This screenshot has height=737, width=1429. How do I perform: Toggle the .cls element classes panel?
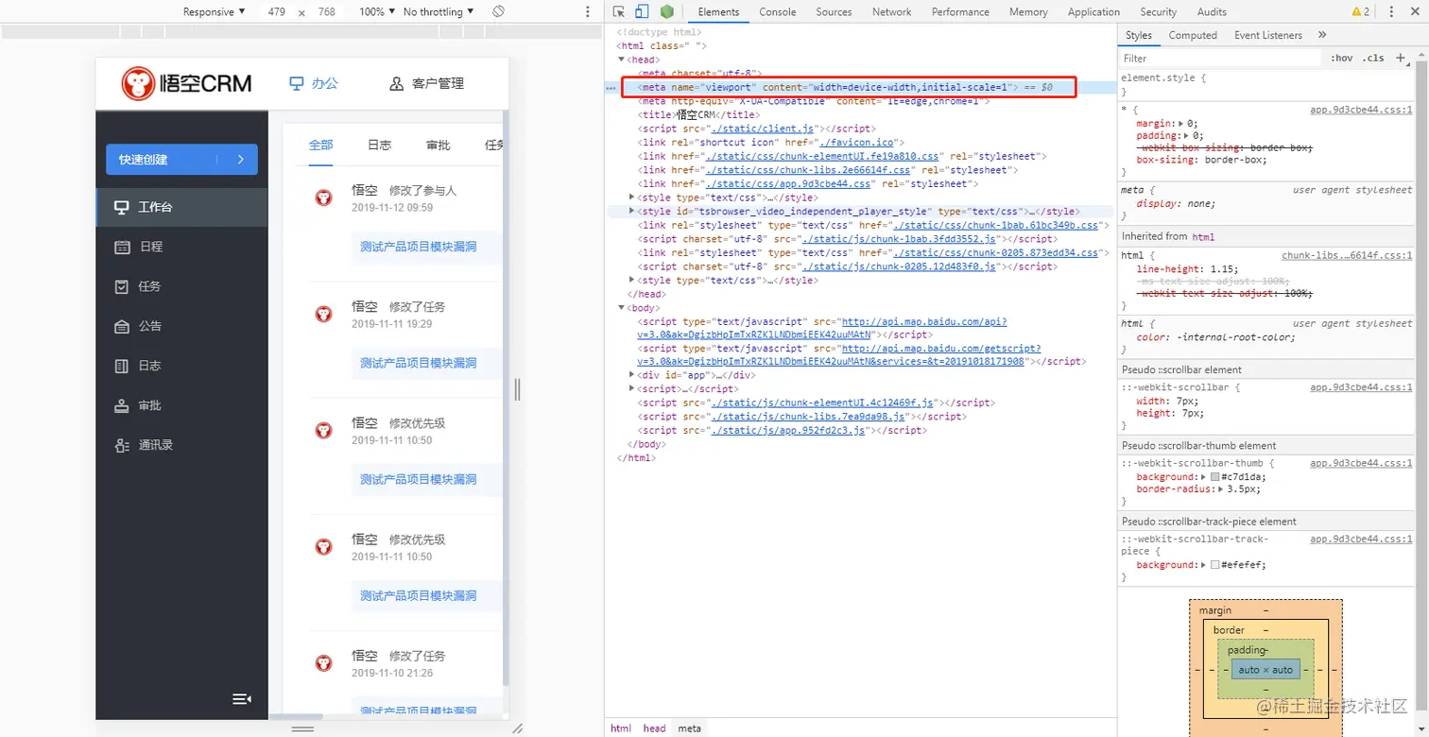click(1374, 58)
